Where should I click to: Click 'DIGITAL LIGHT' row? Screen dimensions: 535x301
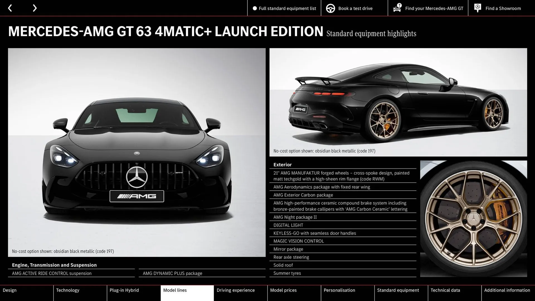pyautogui.click(x=343, y=225)
